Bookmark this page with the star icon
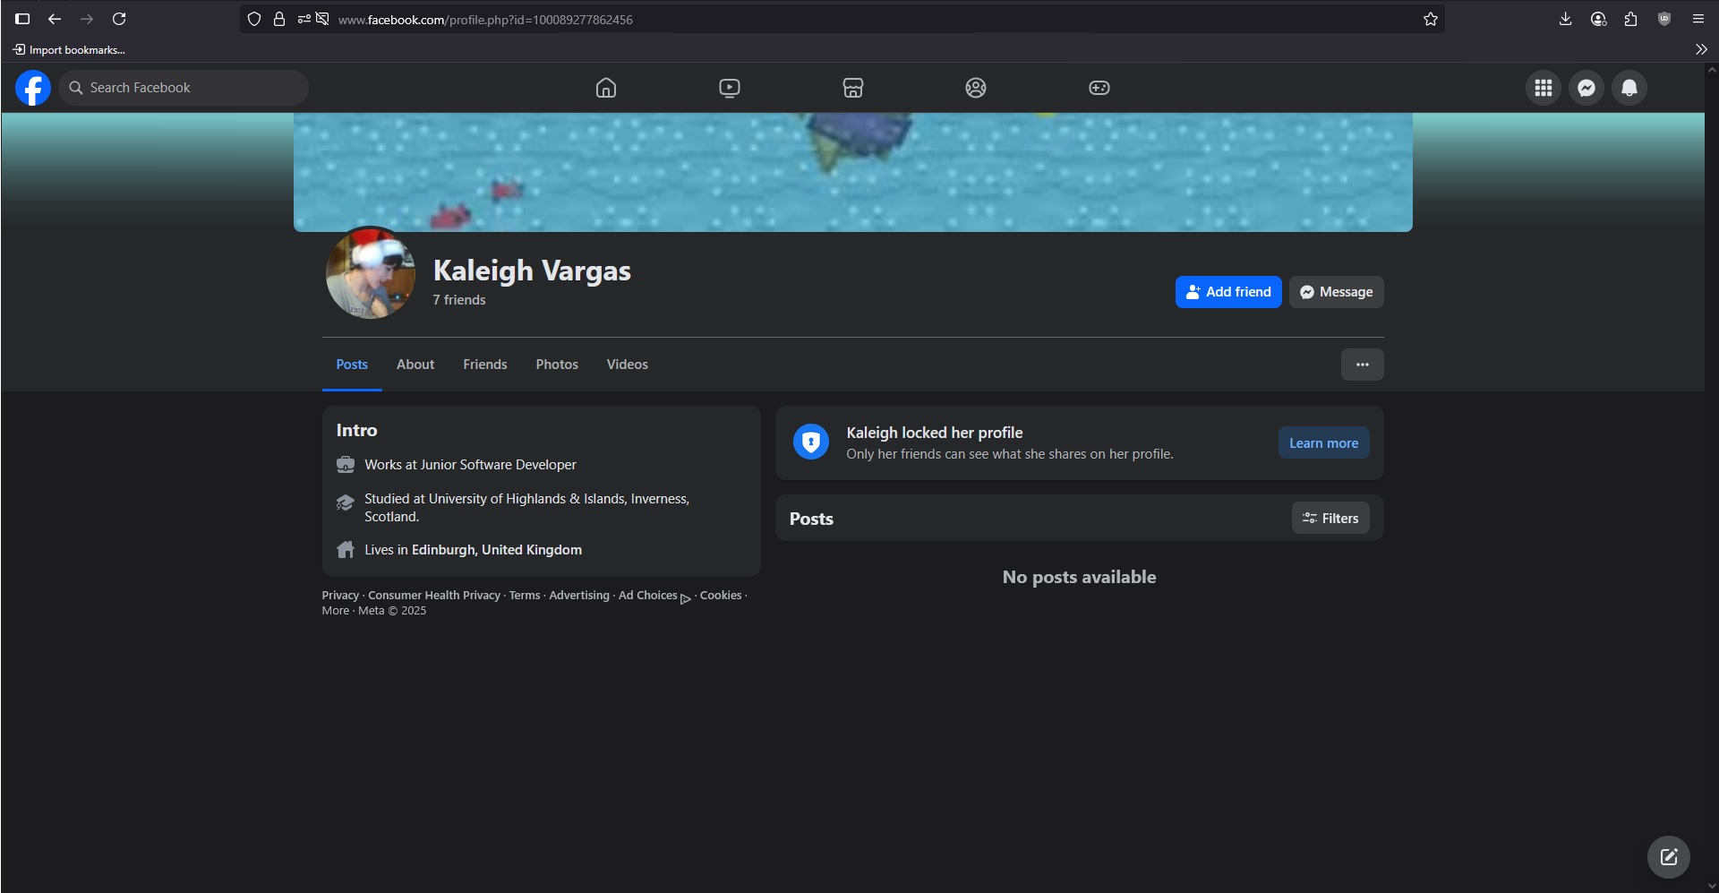 point(1431,19)
